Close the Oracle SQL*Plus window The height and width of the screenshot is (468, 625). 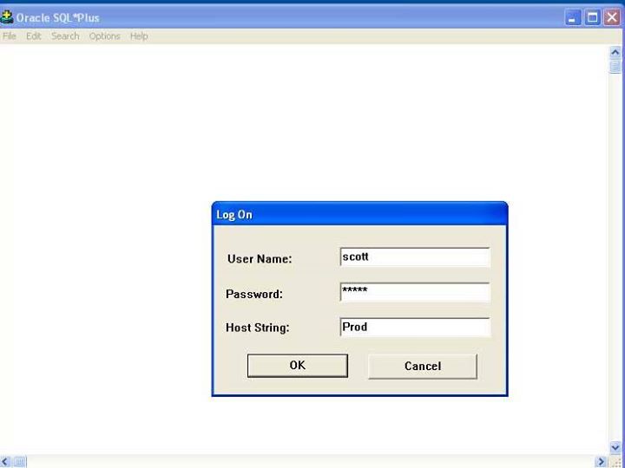tap(612, 17)
